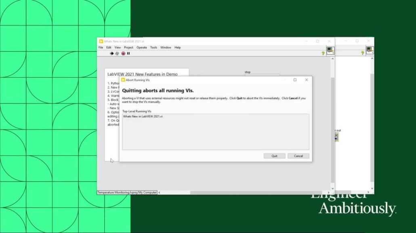Click the LabVIEW icon in Abort Running VIs title
This screenshot has height=233, width=416.
123,80
